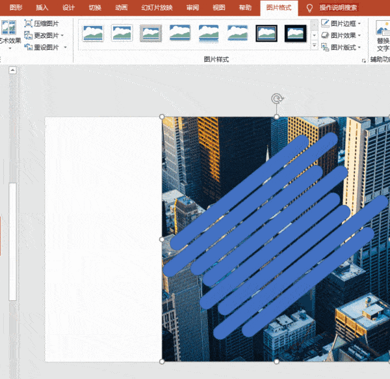390x379 pixels.
Task: Apply the fifth reflected picture style
Action: [x=209, y=33]
